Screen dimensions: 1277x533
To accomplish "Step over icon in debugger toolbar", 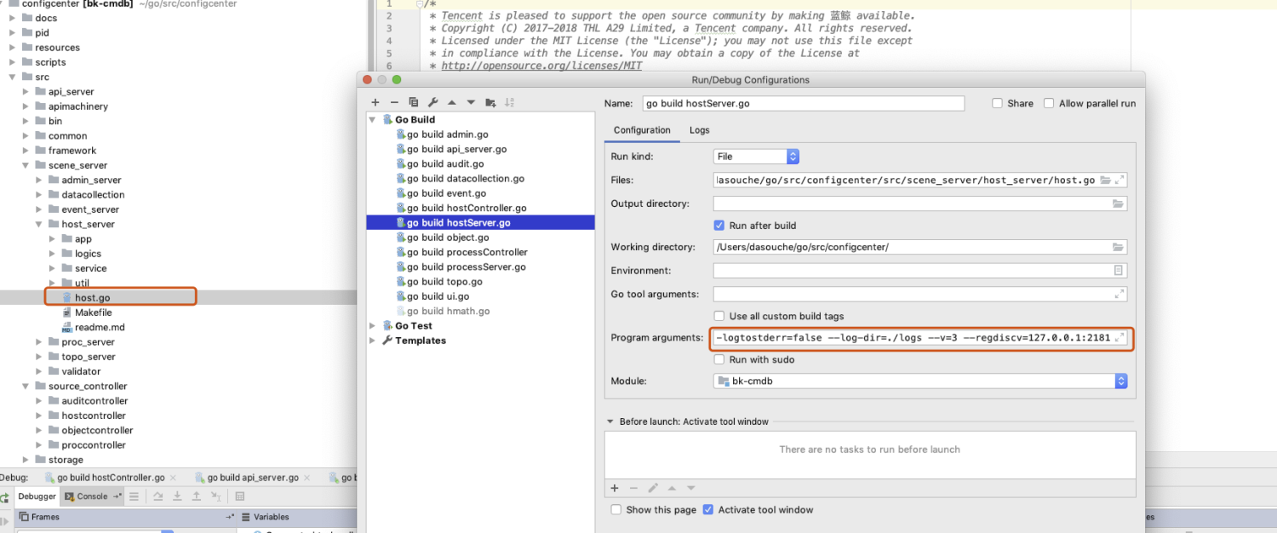I will 158,496.
